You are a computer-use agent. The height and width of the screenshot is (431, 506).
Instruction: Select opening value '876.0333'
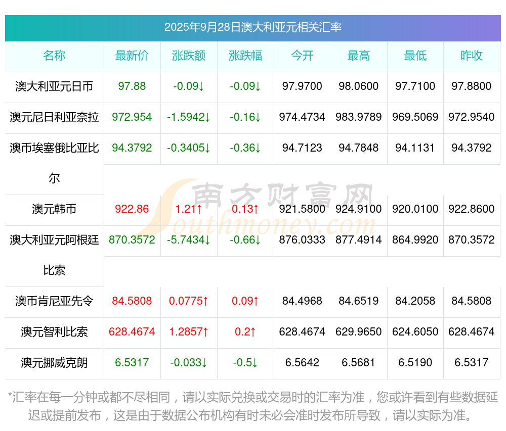tap(302, 240)
